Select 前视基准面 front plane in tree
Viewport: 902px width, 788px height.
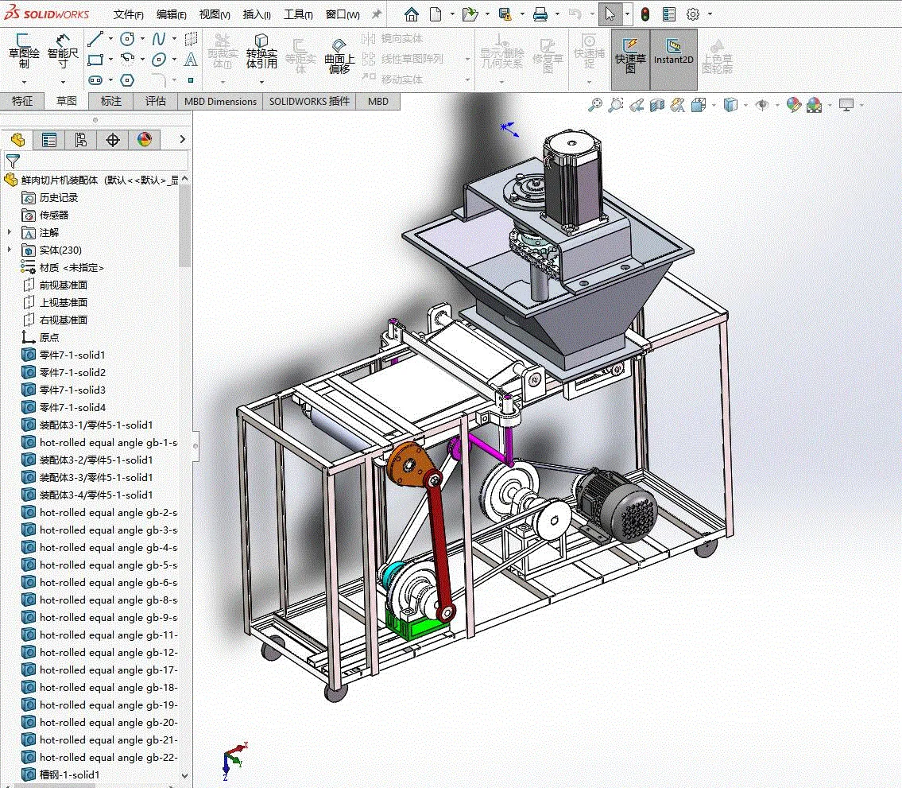(64, 285)
